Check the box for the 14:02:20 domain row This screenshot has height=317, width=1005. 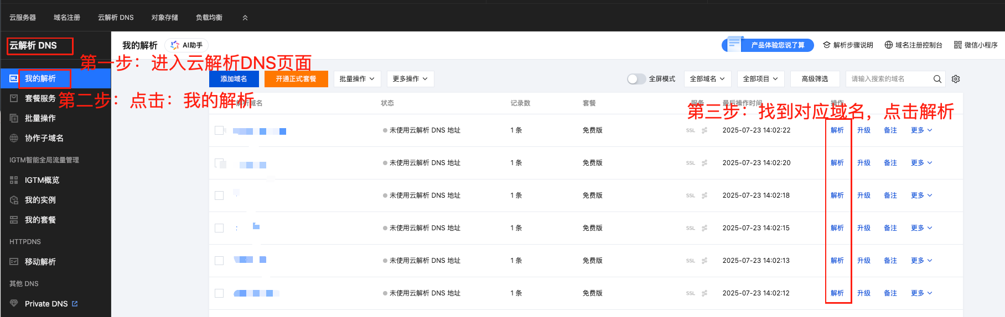pyautogui.click(x=219, y=163)
